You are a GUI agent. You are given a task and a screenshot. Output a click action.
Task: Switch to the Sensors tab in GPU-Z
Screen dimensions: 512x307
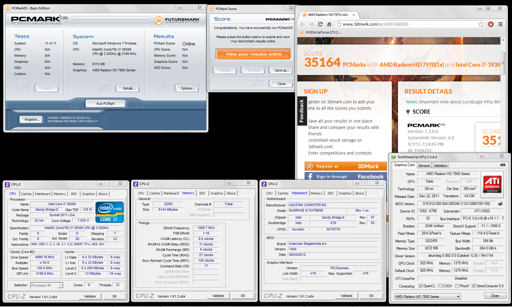pos(424,166)
